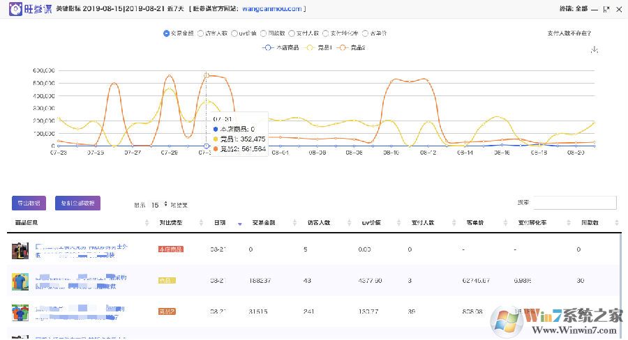Open the rows-per-page 15 selector
The image size is (628, 340).
point(158,205)
